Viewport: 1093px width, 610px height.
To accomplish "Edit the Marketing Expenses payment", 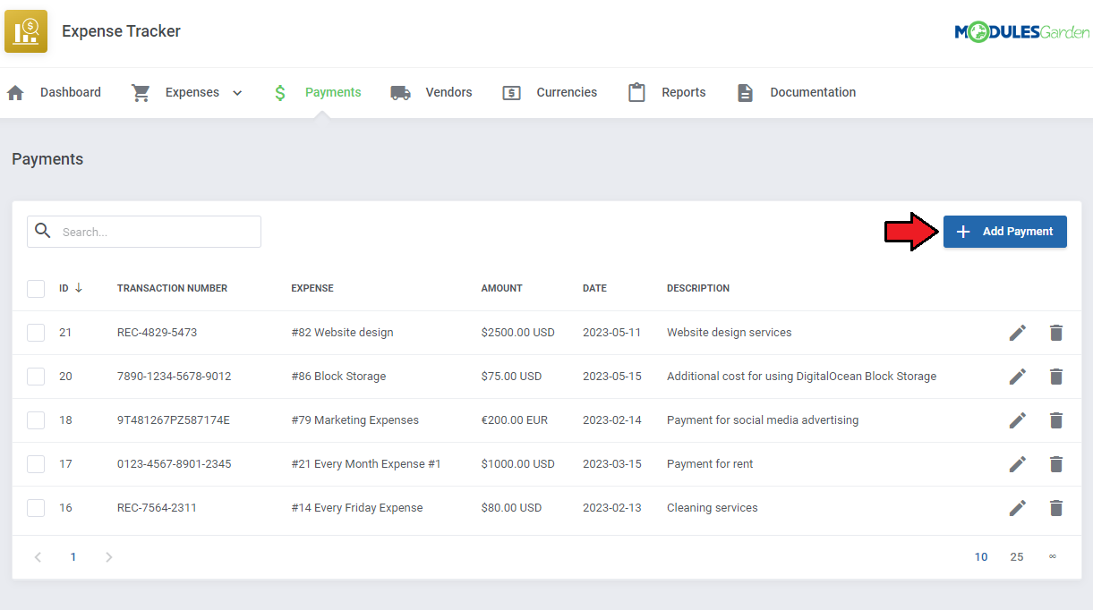I will point(1018,420).
